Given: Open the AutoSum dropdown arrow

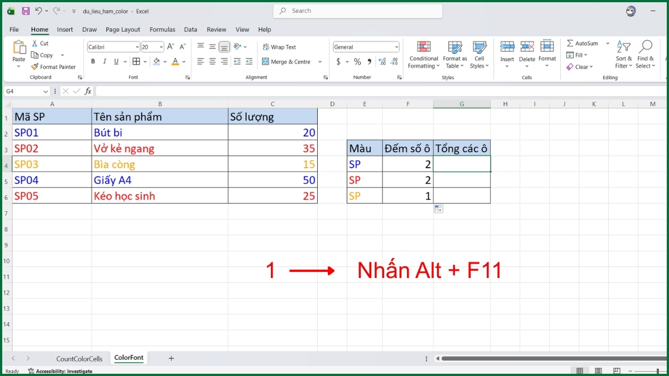Looking at the screenshot, I should pyautogui.click(x=607, y=43).
